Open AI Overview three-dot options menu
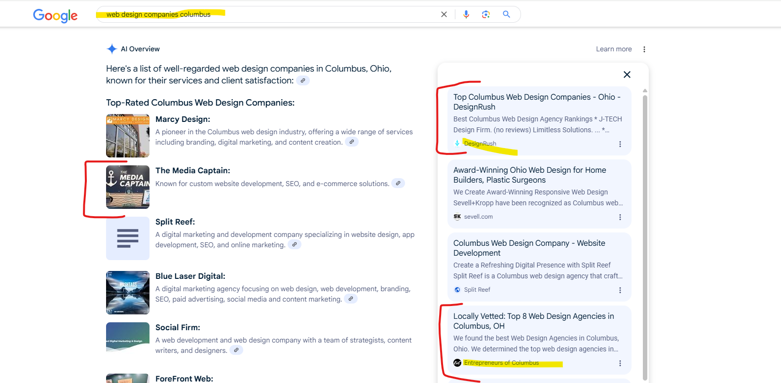Screen dimensions: 781x383 (x=644, y=49)
